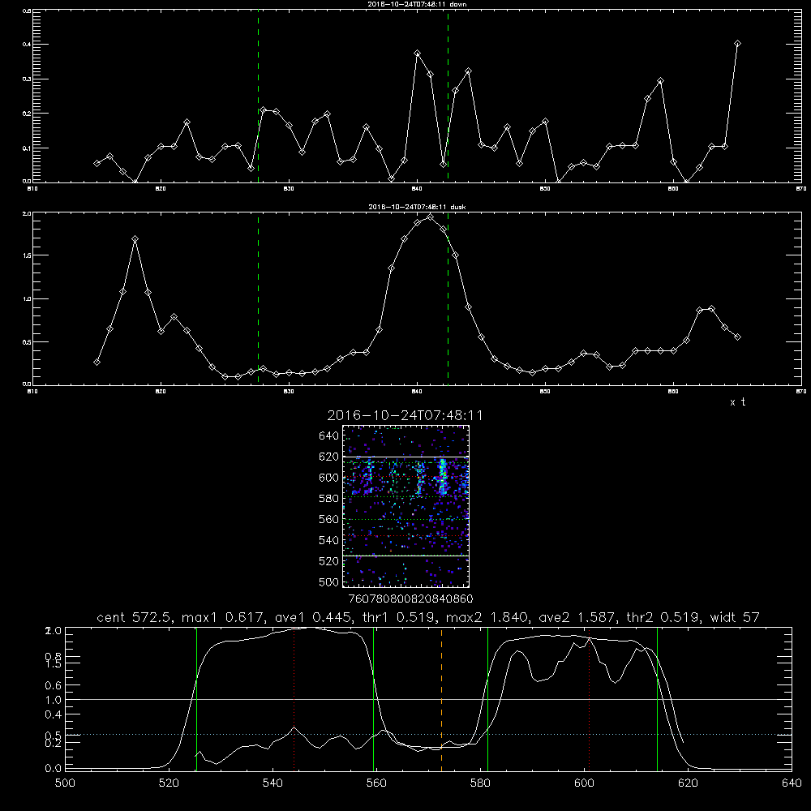Click the '0.0' y-axis label of bottom plot
The height and width of the screenshot is (811, 811).
click(54, 769)
